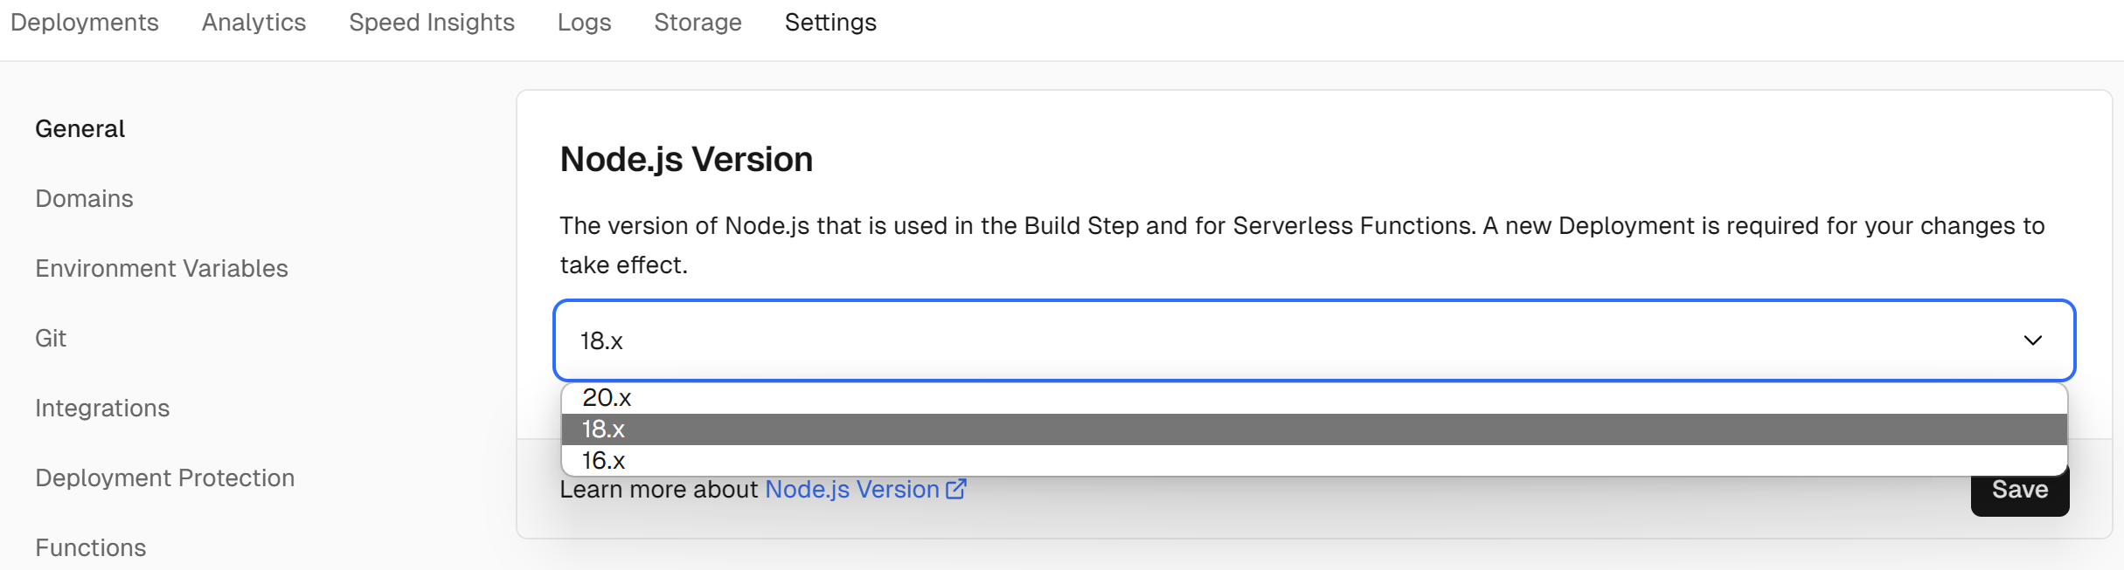Switch to the Analytics tab
This screenshot has width=2124, height=570.
pyautogui.click(x=253, y=23)
